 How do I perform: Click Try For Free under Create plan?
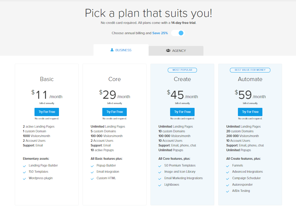[182, 112]
